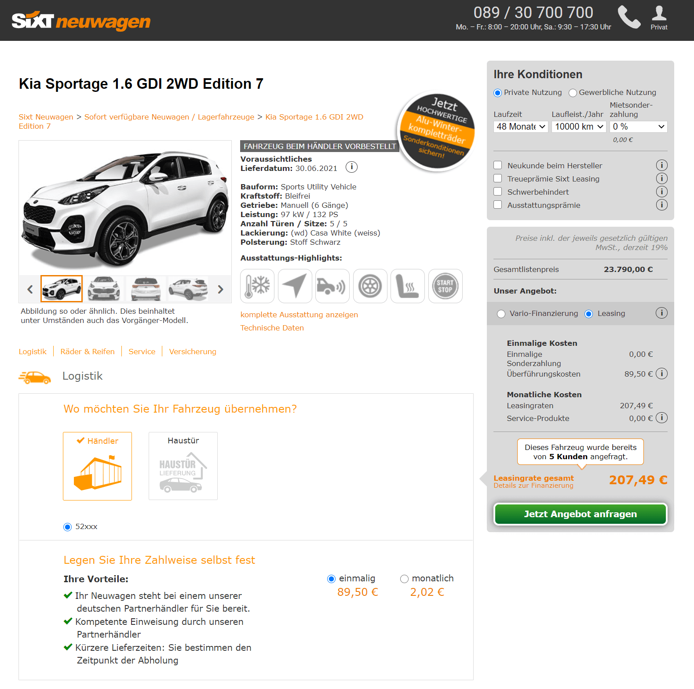Show previous car image arrow
The image size is (694, 689).
(x=30, y=289)
